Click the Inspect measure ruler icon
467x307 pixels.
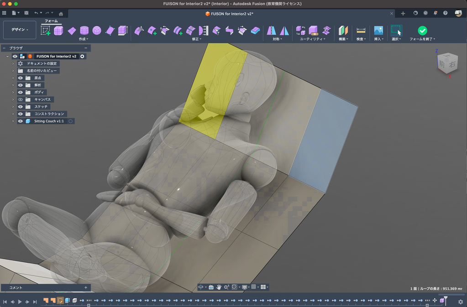point(361,31)
